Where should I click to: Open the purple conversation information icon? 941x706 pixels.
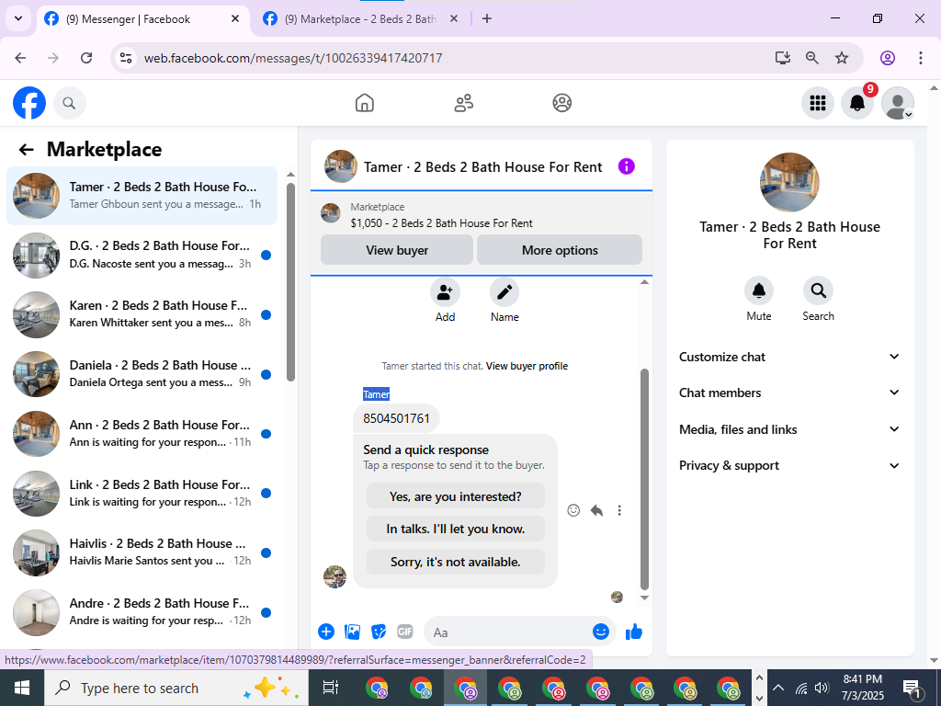pos(626,166)
